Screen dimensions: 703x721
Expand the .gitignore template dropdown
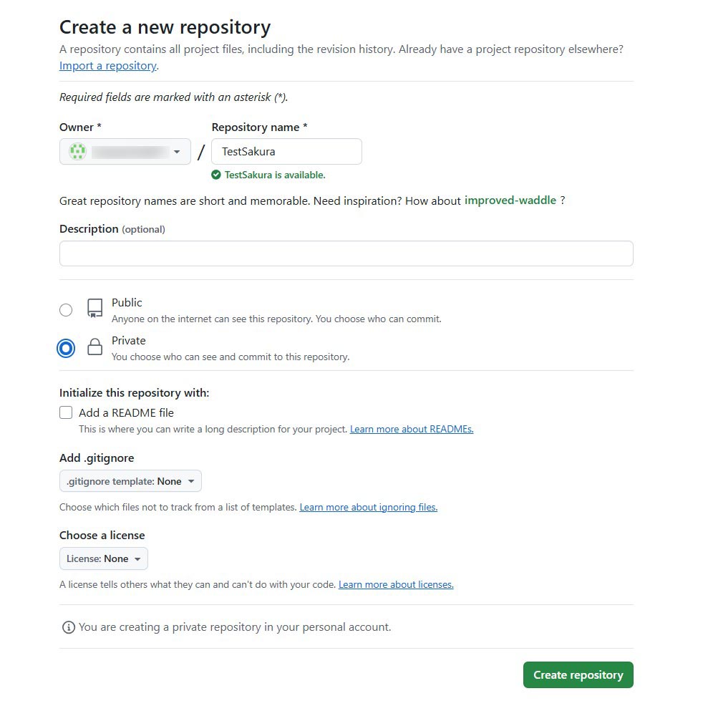130,481
